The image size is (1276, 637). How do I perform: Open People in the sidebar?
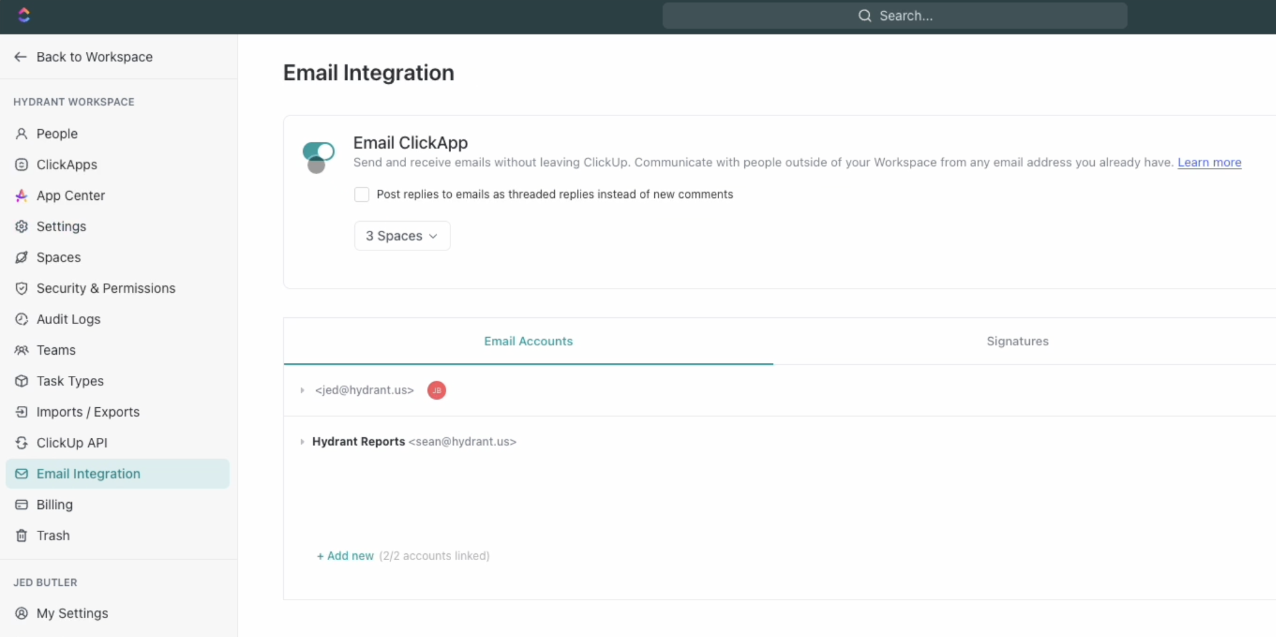point(117,134)
